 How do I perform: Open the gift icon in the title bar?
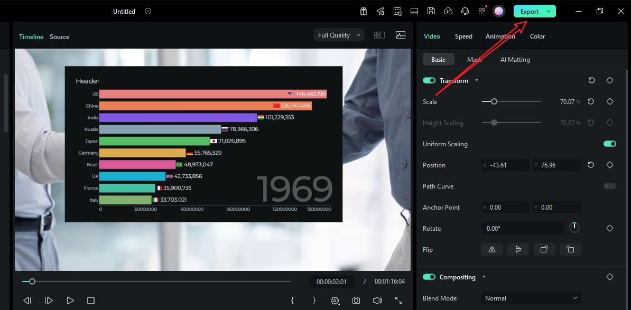coord(364,11)
